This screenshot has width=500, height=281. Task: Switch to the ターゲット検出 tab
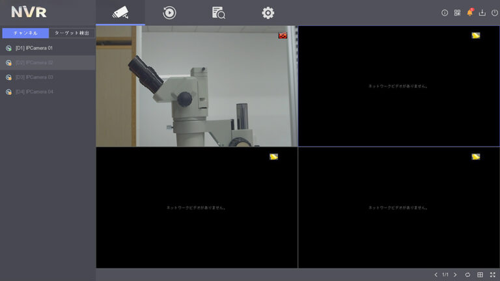72,33
